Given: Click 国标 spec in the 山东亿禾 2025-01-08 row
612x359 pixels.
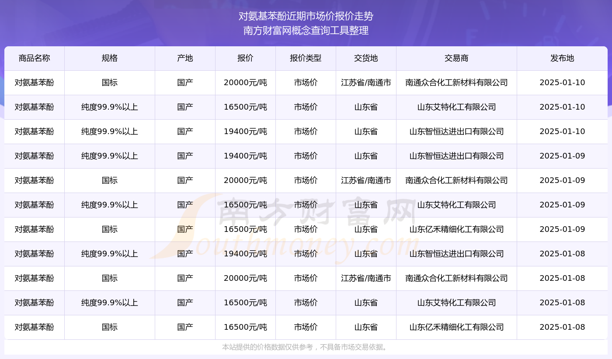Looking at the screenshot, I should [x=110, y=327].
